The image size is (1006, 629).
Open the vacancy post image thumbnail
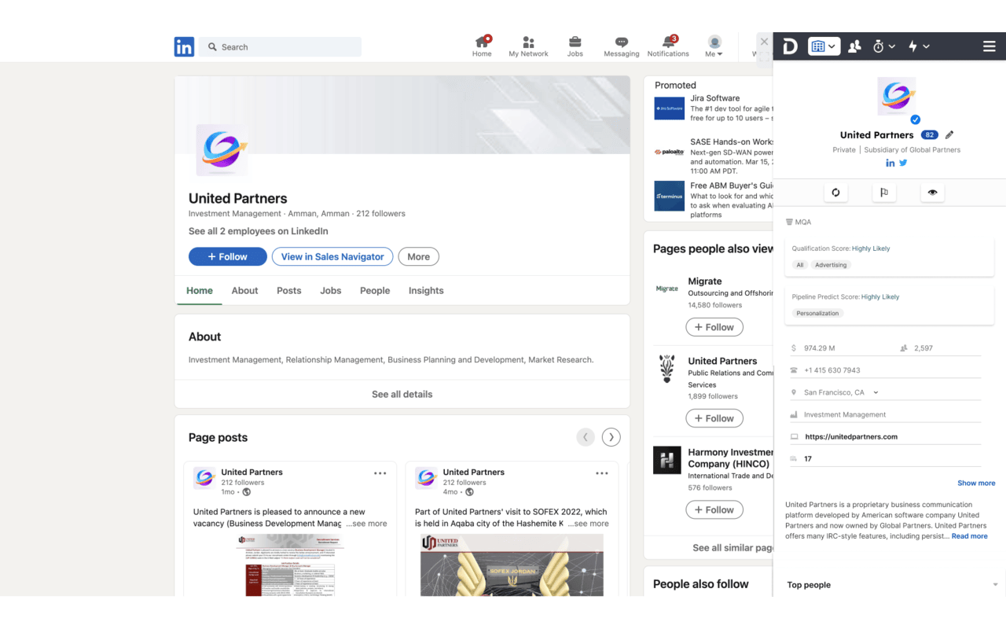[x=290, y=565]
